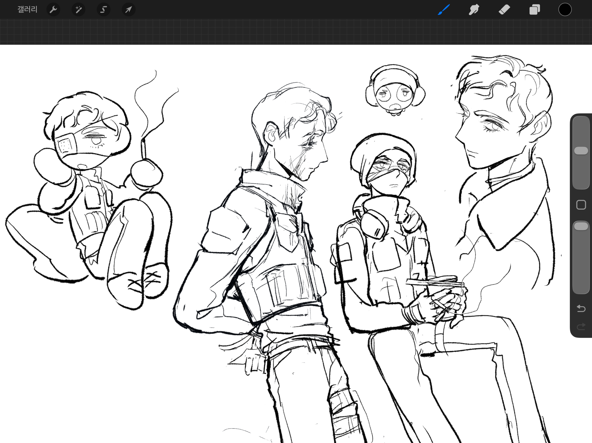Activate the Selection S tool

click(x=103, y=10)
